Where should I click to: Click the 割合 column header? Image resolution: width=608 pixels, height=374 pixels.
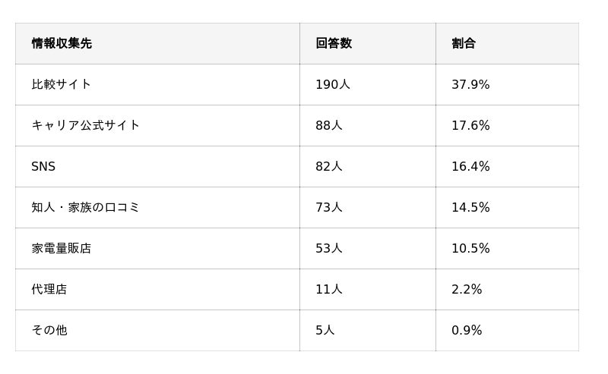(464, 43)
